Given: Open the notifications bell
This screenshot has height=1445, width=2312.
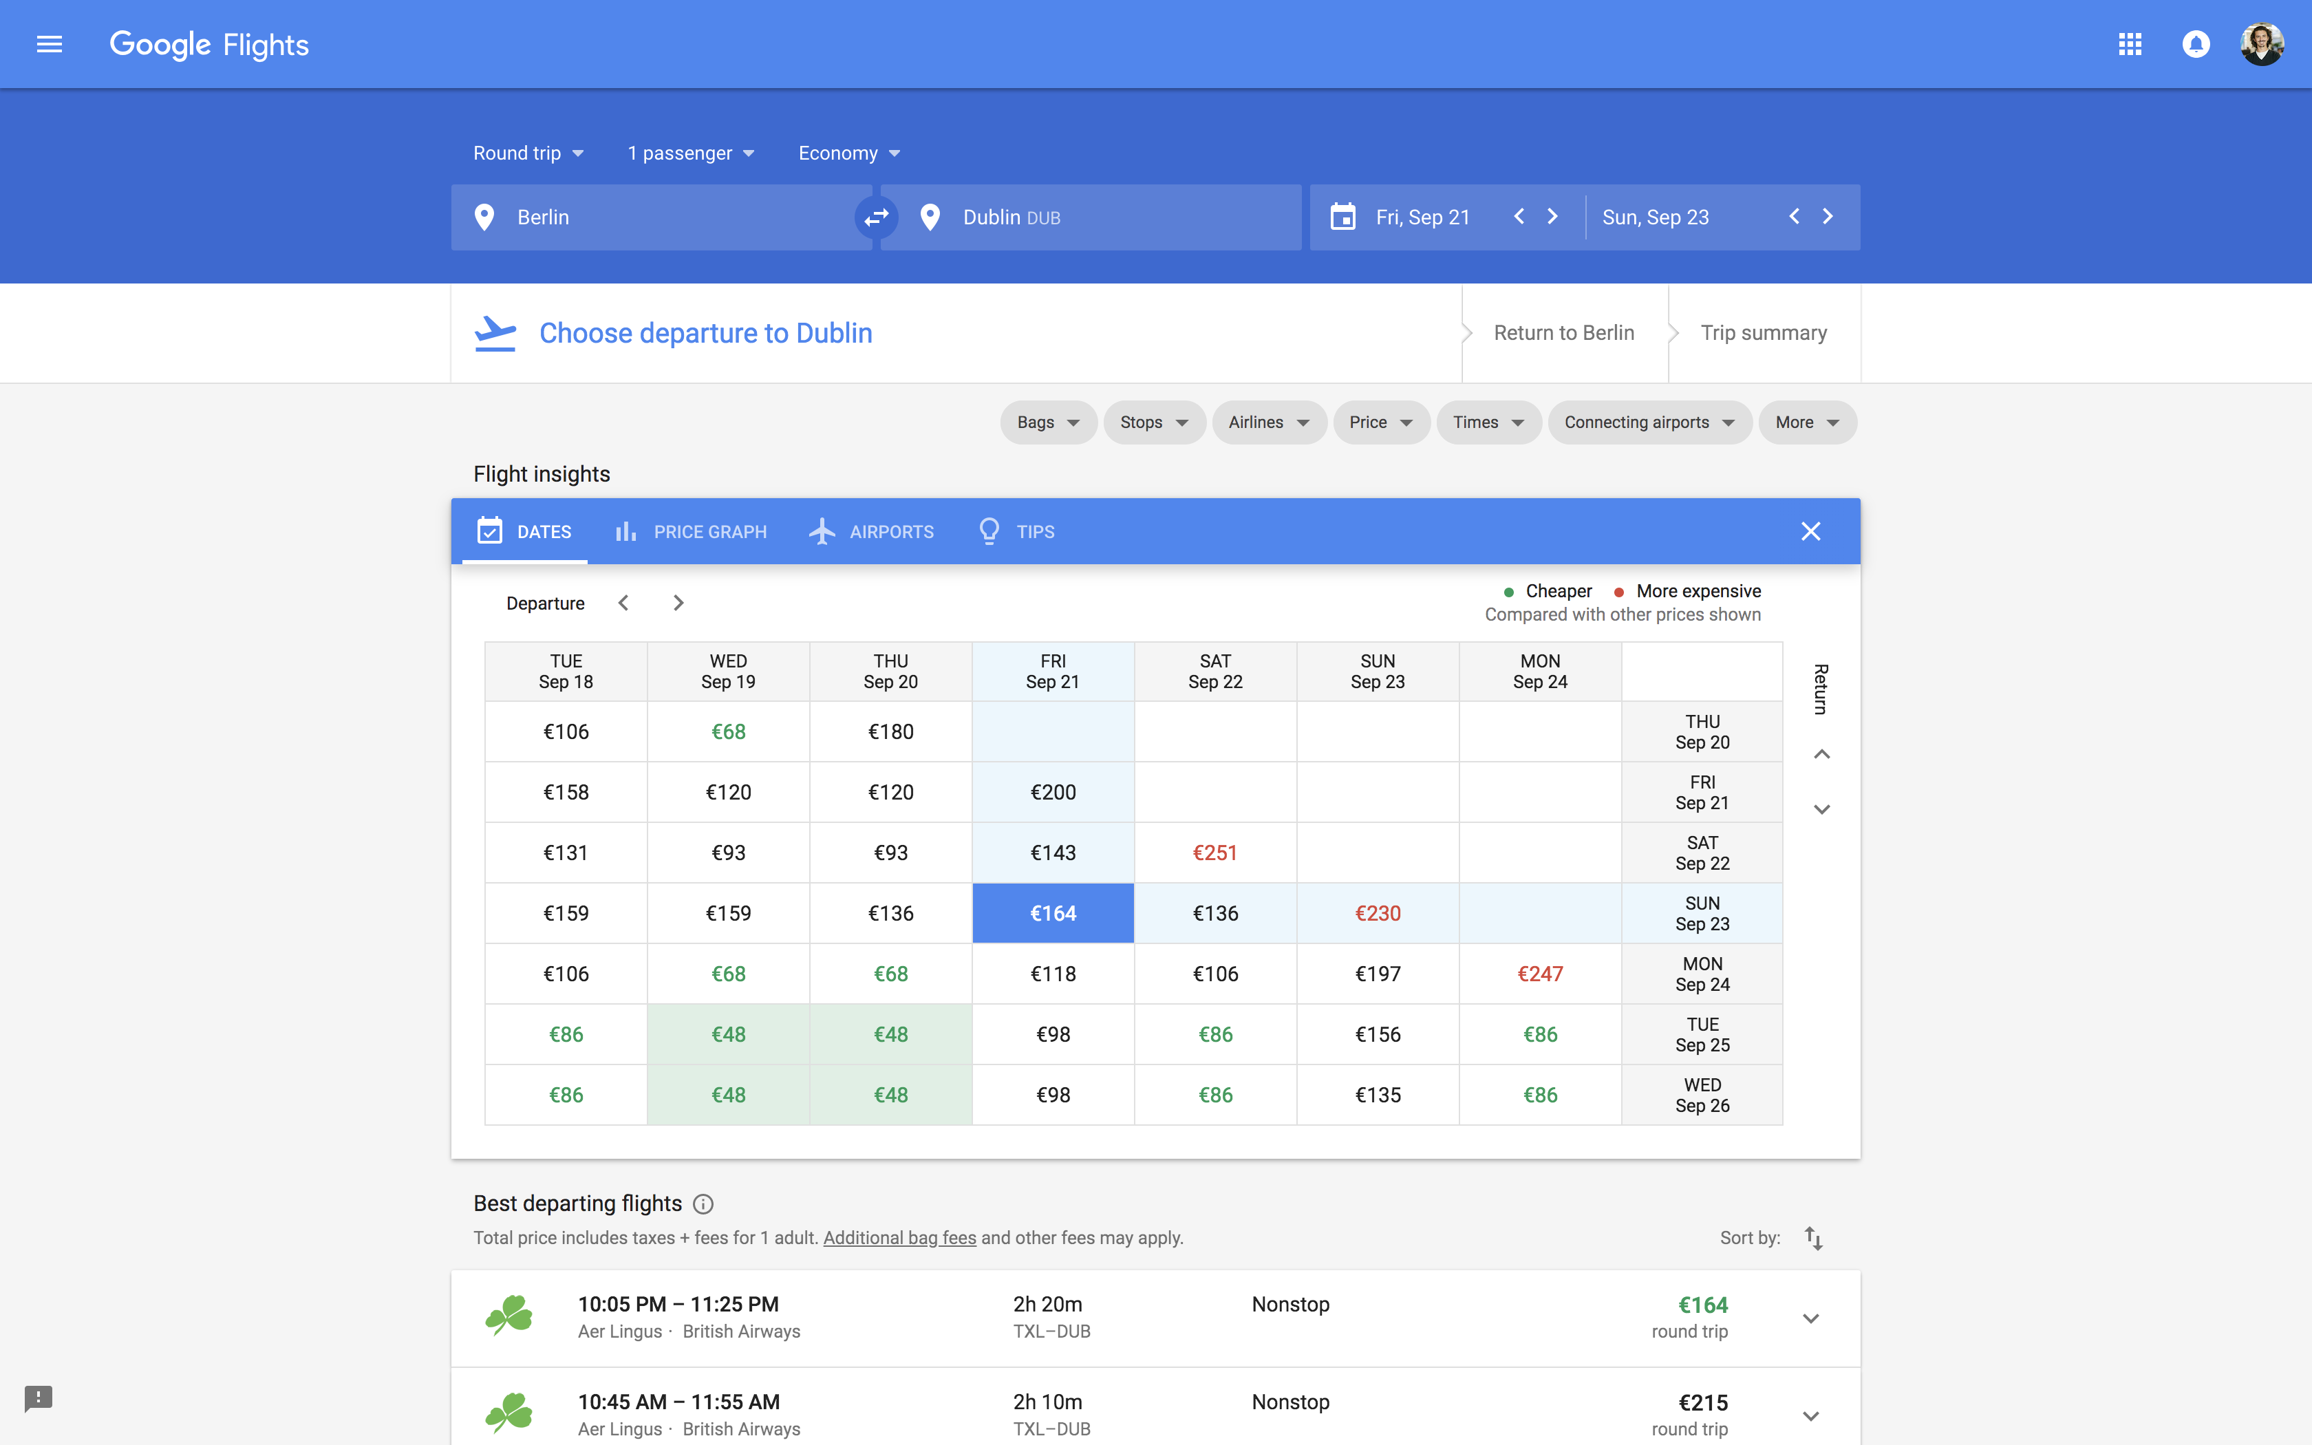Looking at the screenshot, I should point(2196,44).
